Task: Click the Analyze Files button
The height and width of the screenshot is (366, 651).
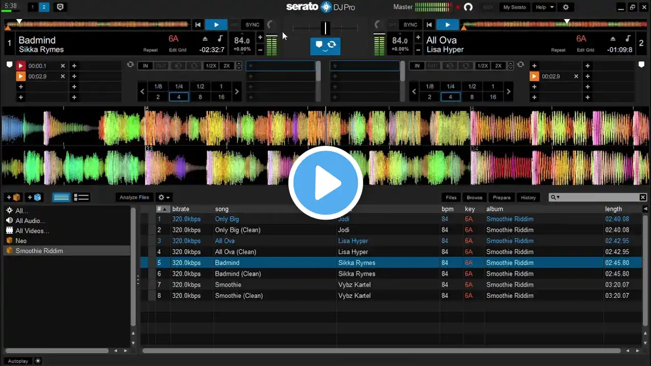Action: pos(134,197)
